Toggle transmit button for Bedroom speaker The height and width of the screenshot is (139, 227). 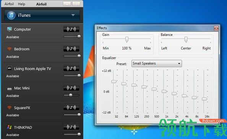pyautogui.click(x=71, y=49)
